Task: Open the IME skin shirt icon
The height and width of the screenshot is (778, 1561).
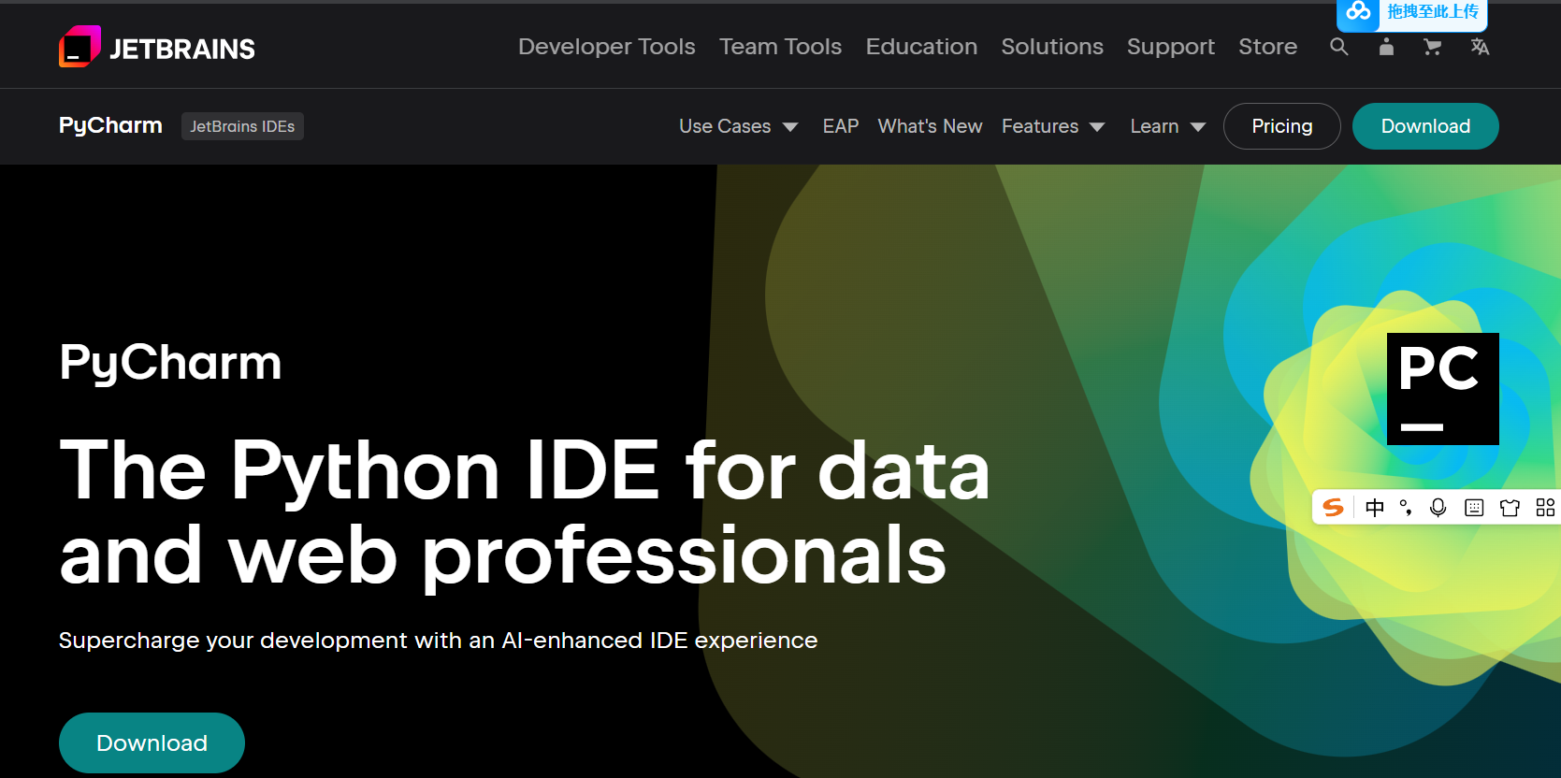Action: [1510, 508]
